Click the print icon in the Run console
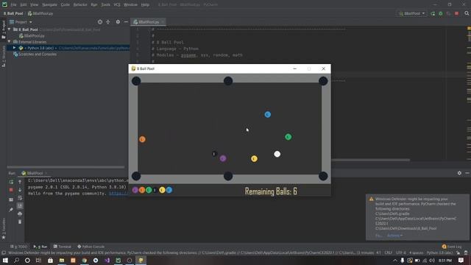This screenshot has width=471, height=265. pyautogui.click(x=20, y=213)
